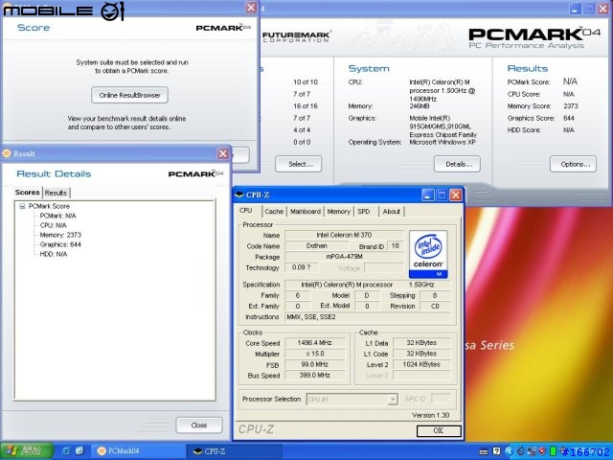
Task: Click the Core Speed value field
Action: pos(315,343)
